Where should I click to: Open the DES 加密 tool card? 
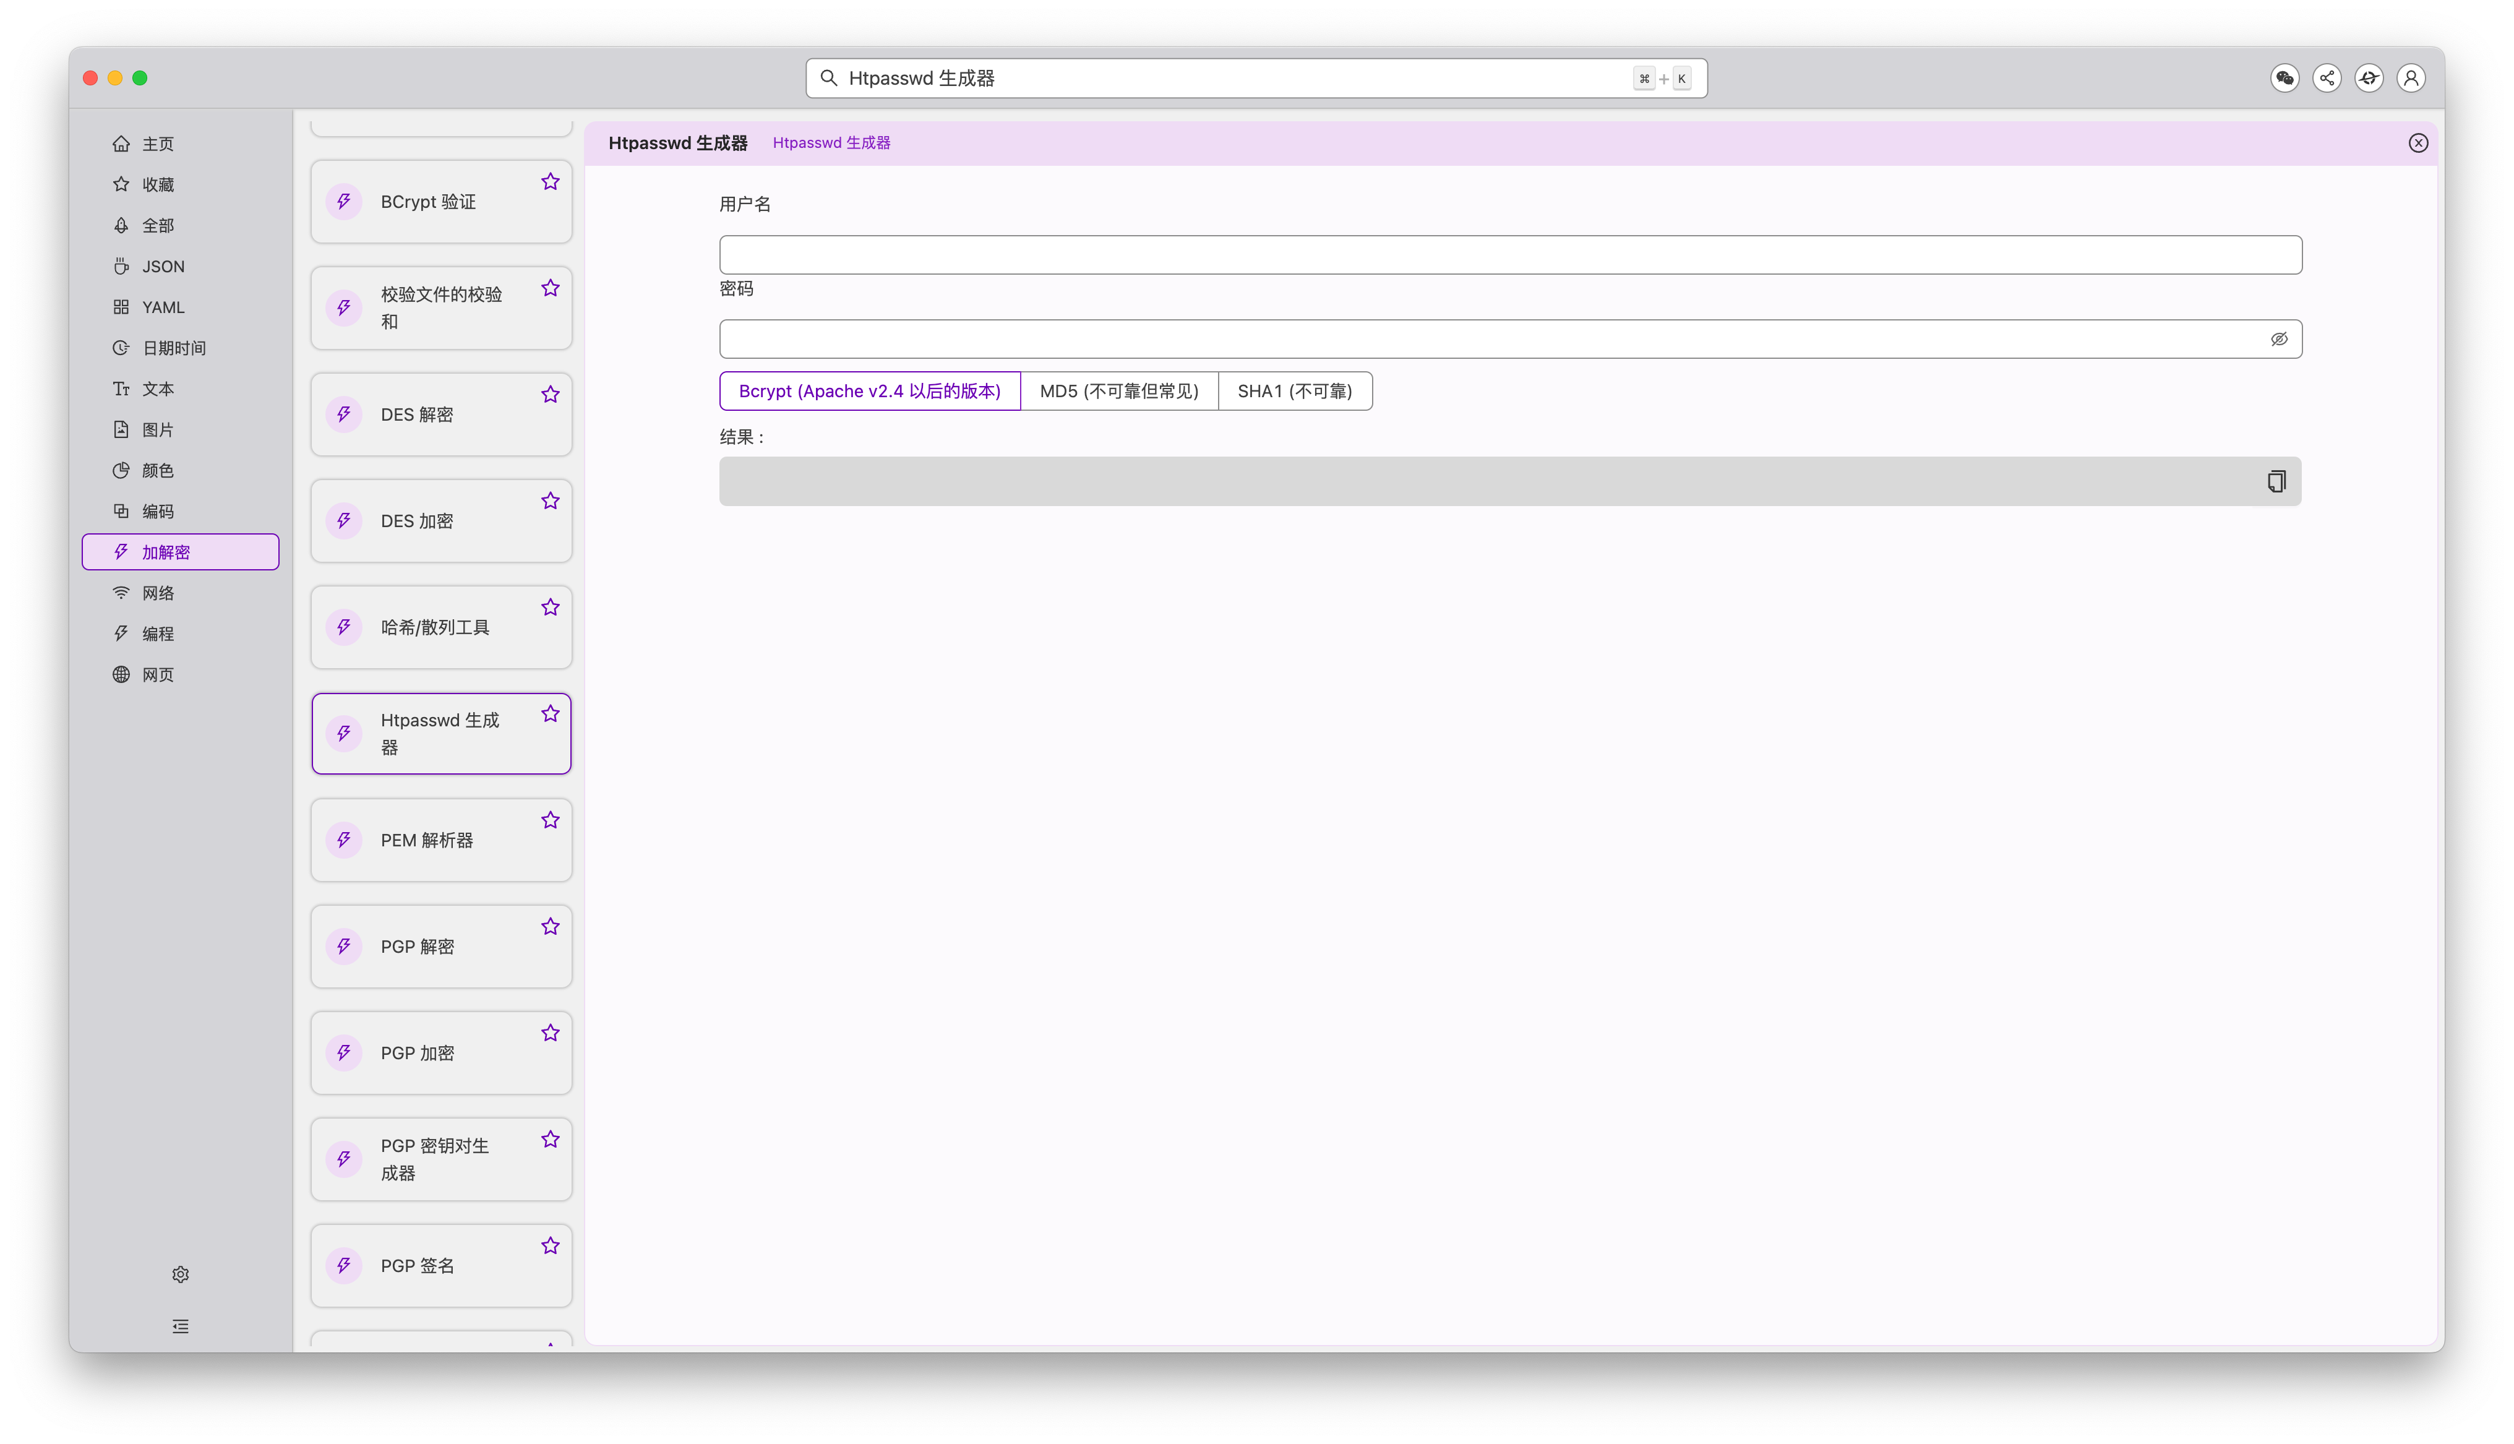pyautogui.click(x=441, y=521)
